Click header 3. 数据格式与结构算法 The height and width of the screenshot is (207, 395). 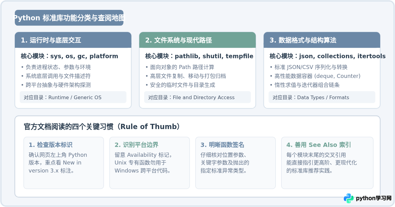coord(322,40)
